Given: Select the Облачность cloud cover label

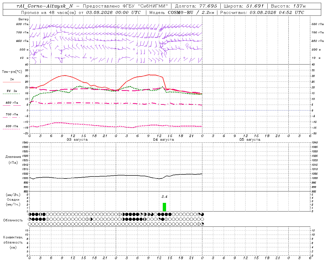Looking at the screenshot, I should 13,220.
